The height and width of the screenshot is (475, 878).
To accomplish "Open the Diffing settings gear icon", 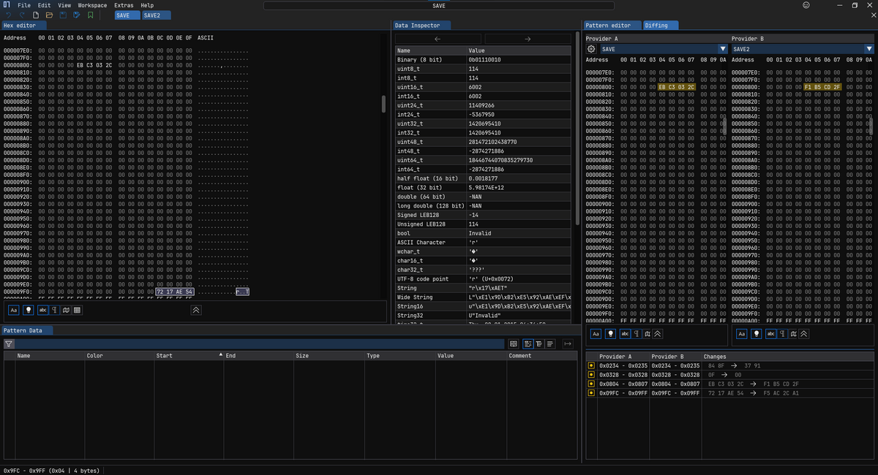I will (x=592, y=49).
